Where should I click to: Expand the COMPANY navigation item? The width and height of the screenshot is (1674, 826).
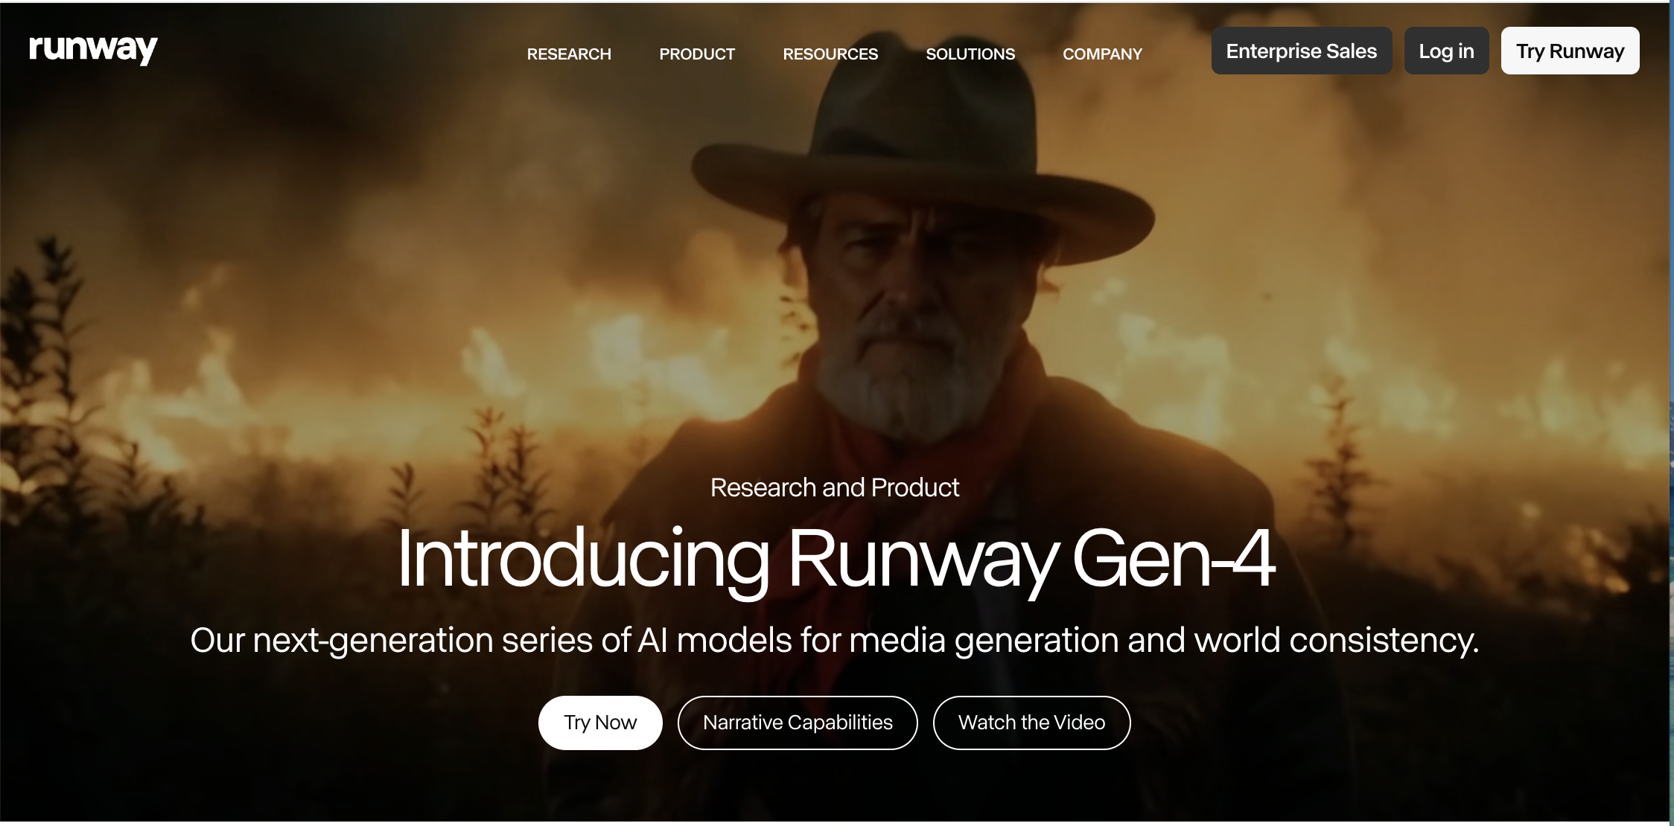click(x=1102, y=54)
